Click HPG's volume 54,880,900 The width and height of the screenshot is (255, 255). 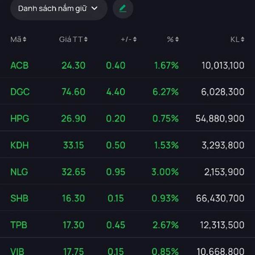click(x=220, y=119)
